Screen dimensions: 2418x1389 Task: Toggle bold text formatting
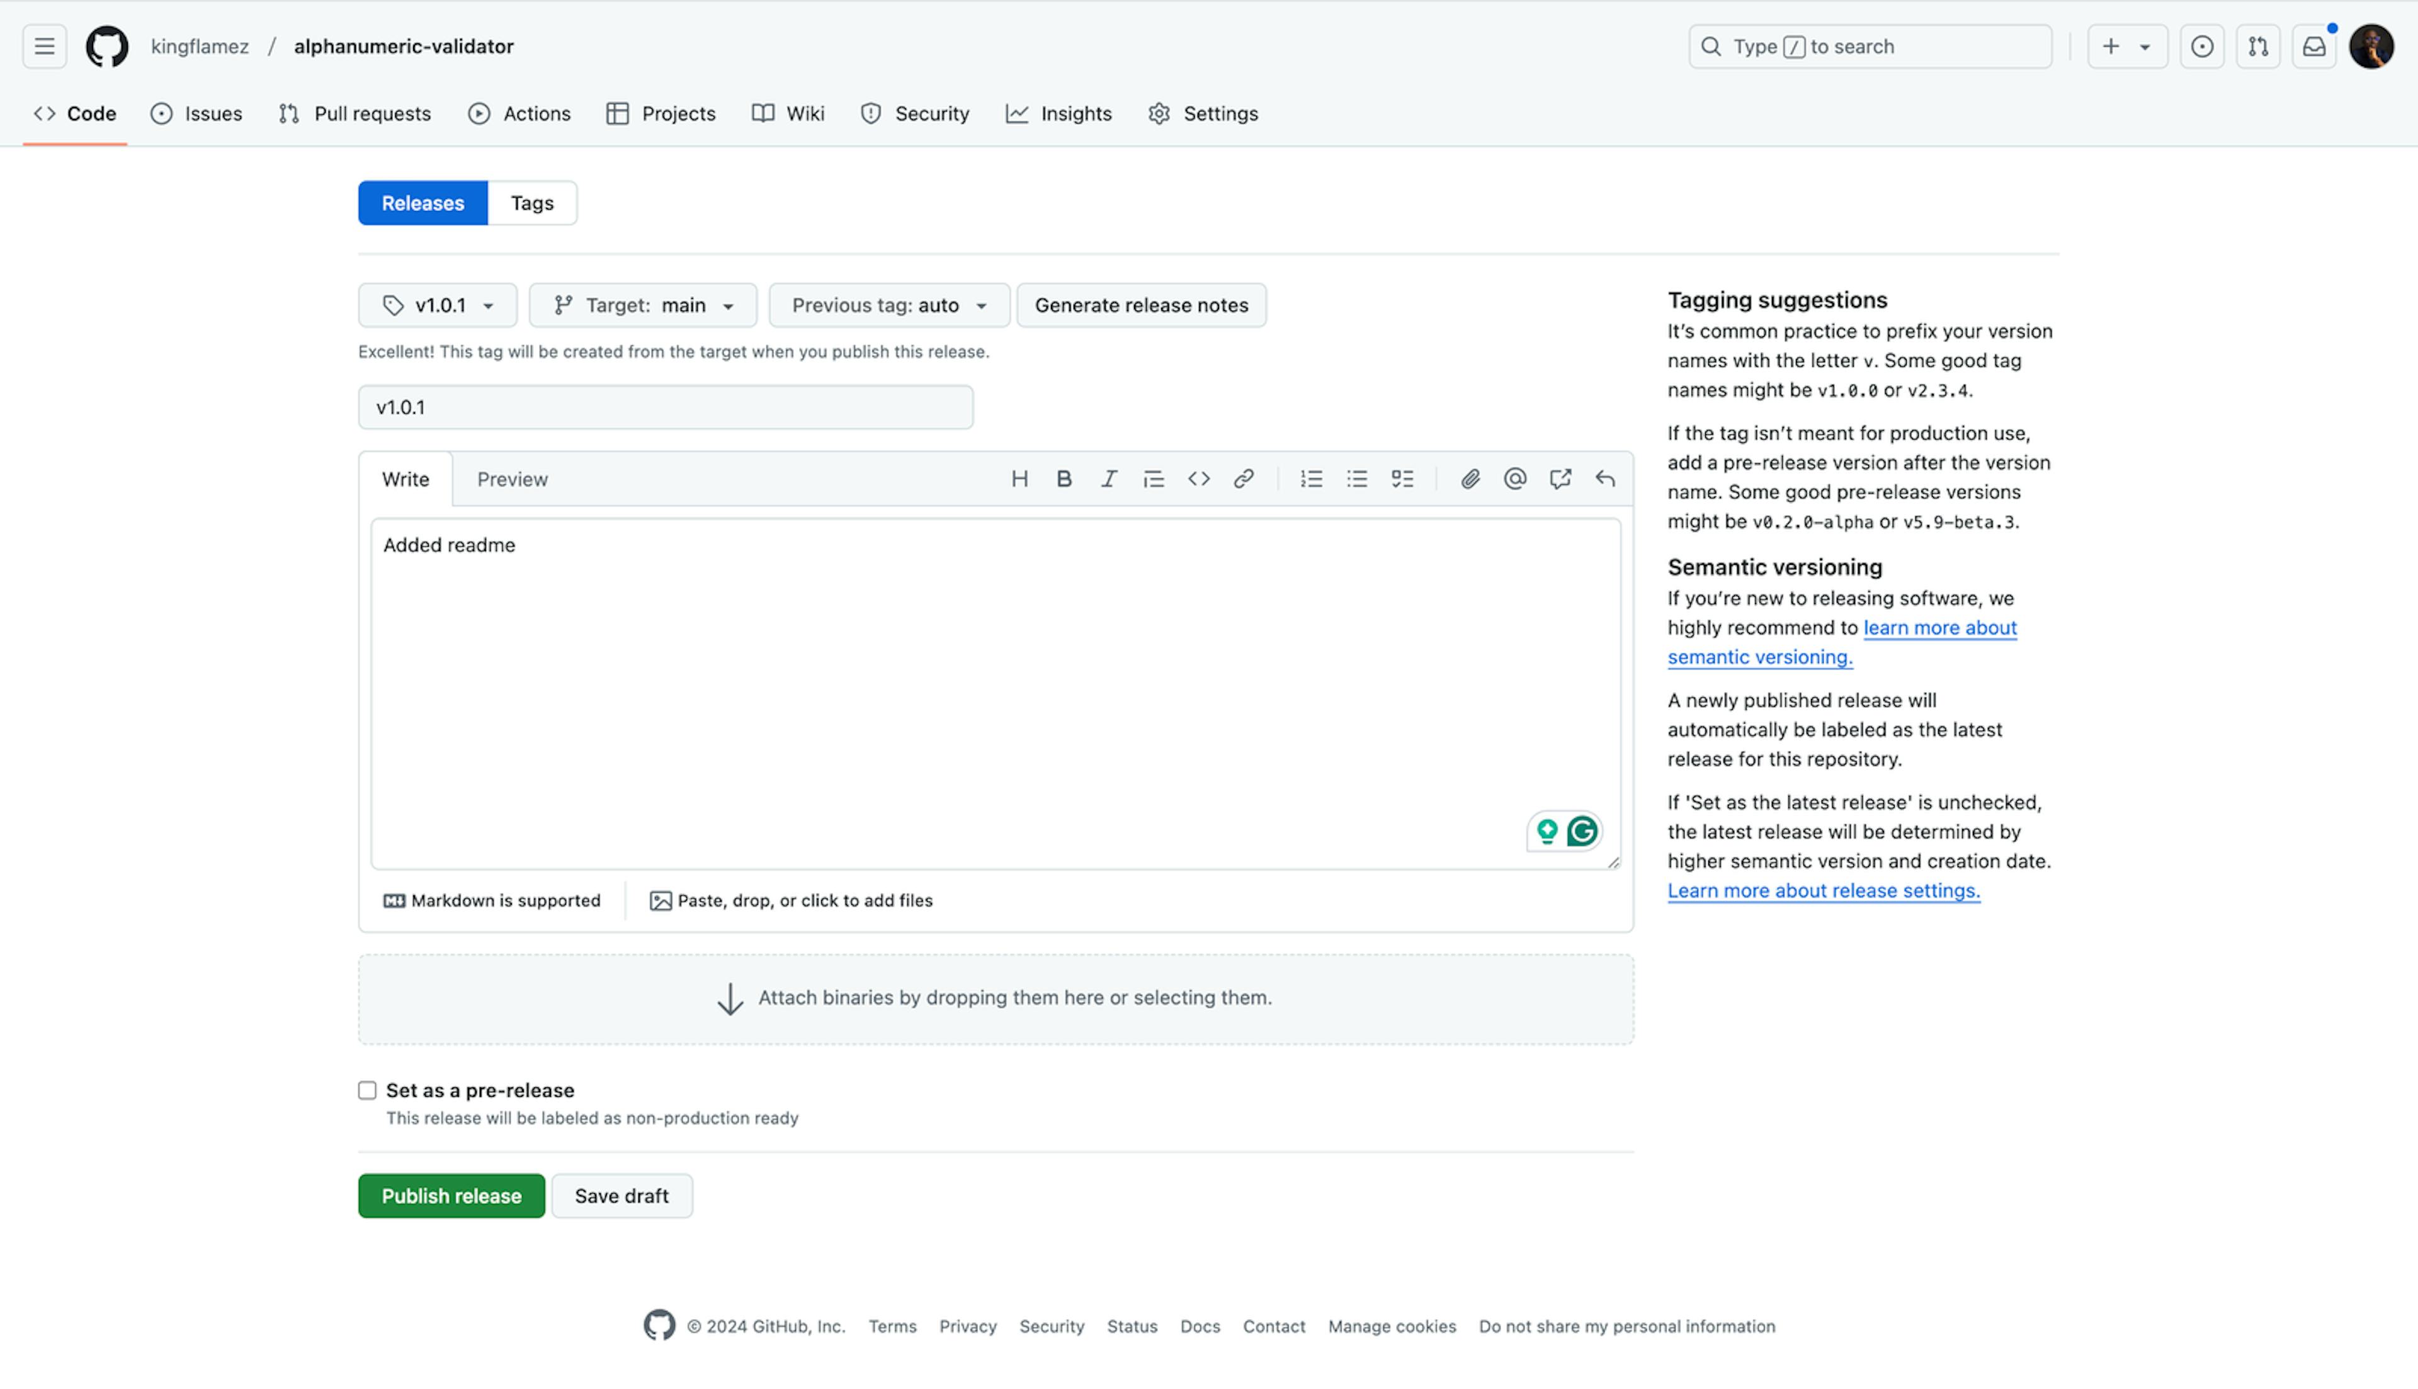click(x=1064, y=479)
